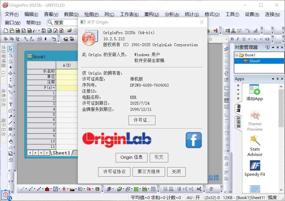Switch to the Sheet1 worksheet tab

pyautogui.click(x=61, y=153)
